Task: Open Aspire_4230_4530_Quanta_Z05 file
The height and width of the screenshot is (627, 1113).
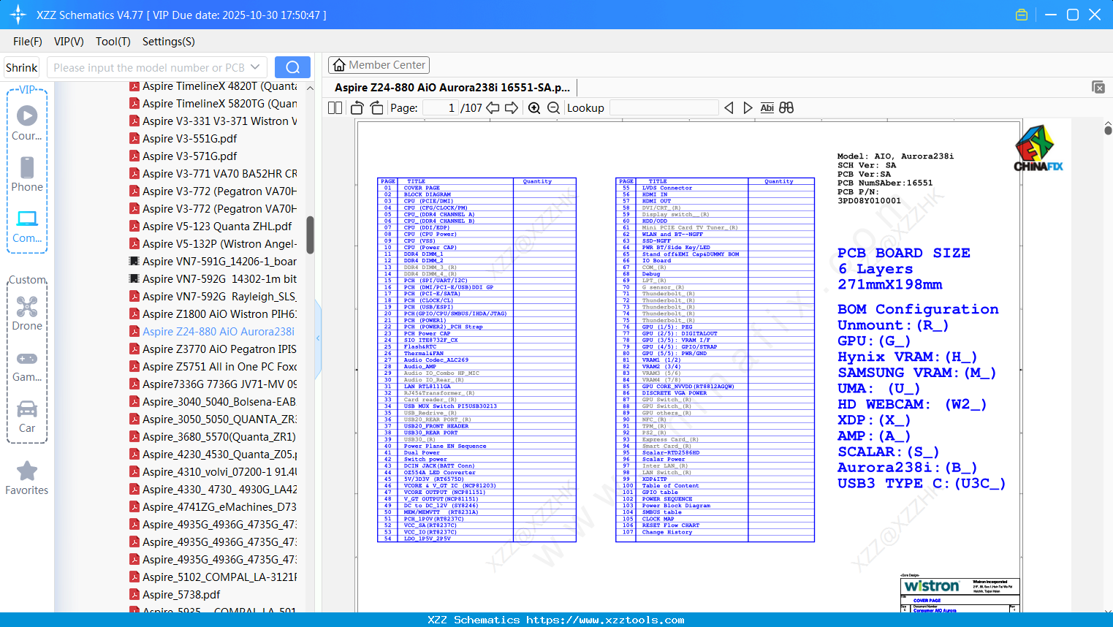Action: [219, 455]
